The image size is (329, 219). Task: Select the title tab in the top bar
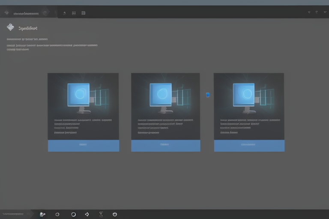(27, 13)
